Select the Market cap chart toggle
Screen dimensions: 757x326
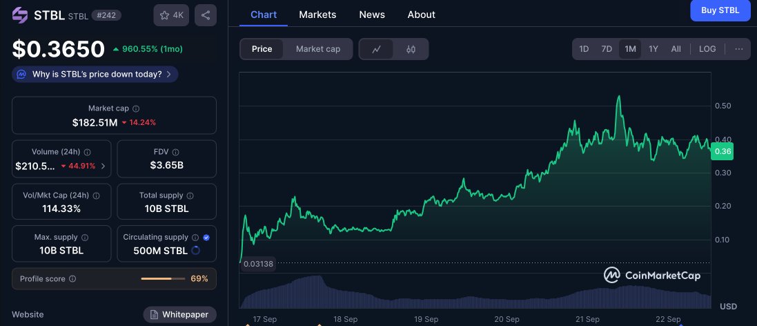[x=318, y=49]
